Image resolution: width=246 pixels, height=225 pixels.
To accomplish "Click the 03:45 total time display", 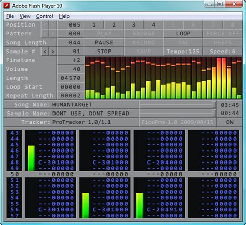I will pyautogui.click(x=230, y=105).
